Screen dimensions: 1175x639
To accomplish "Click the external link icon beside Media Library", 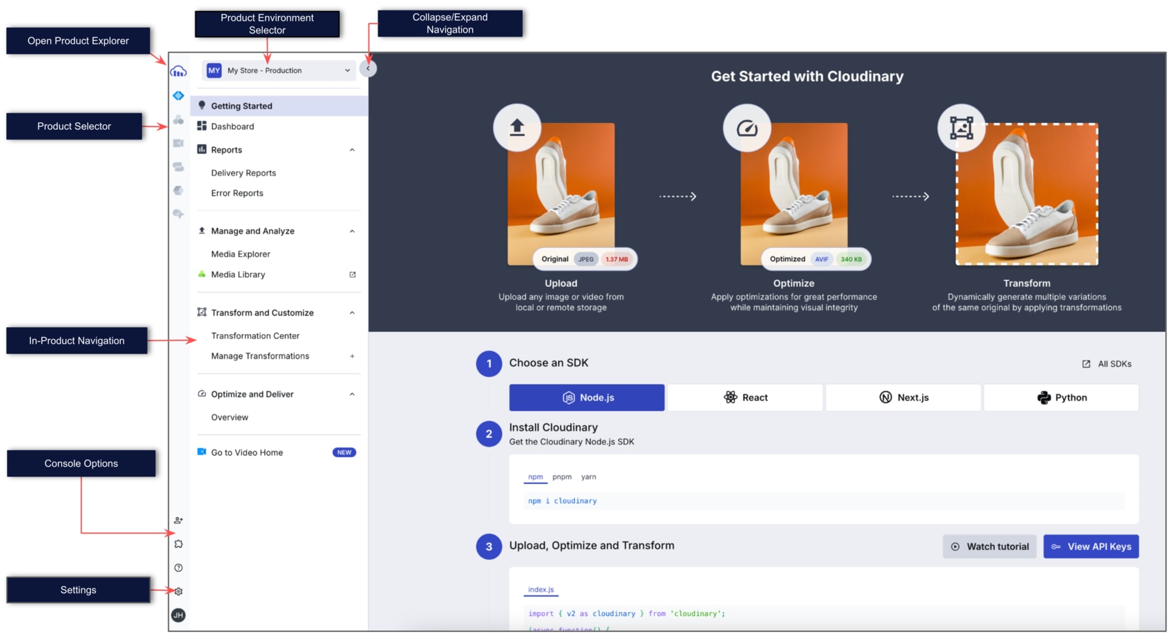I will (352, 274).
